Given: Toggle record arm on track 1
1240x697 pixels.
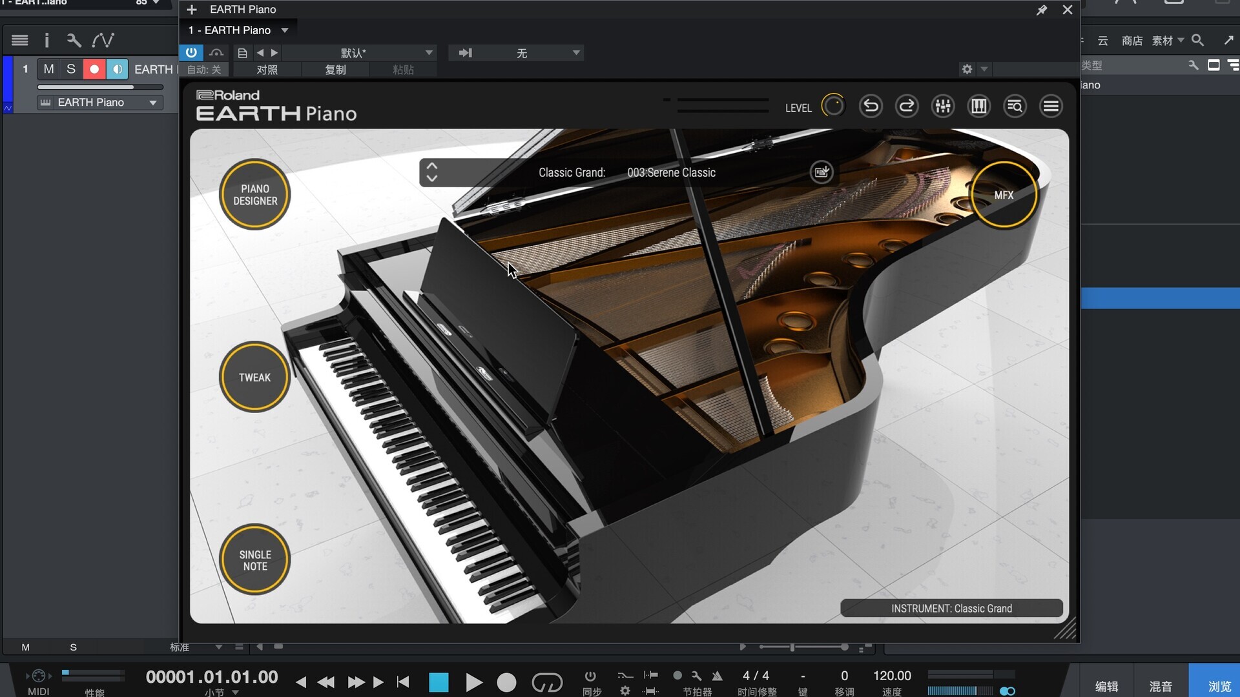Looking at the screenshot, I should pyautogui.click(x=94, y=69).
